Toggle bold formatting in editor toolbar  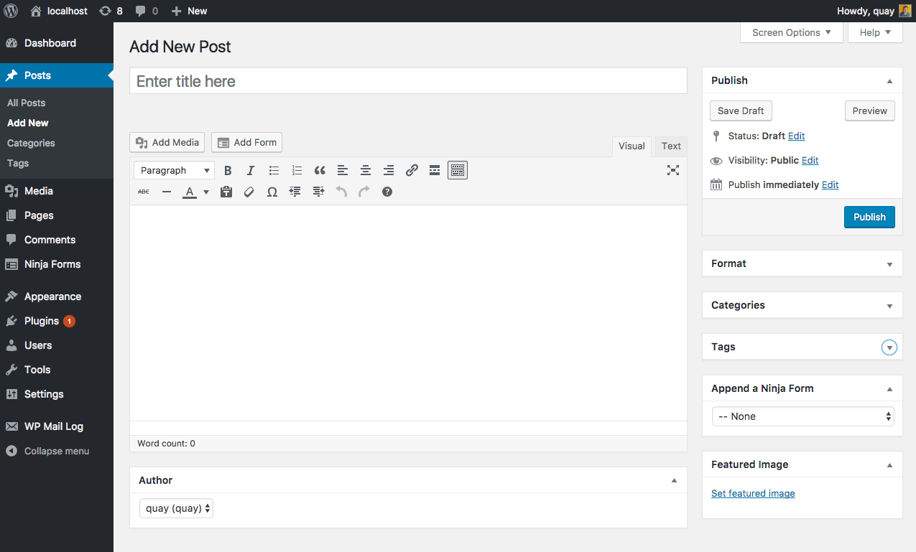coord(228,171)
